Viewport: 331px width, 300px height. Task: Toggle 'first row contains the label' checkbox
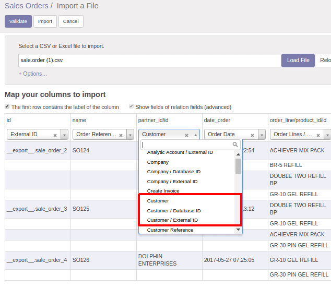(7, 106)
